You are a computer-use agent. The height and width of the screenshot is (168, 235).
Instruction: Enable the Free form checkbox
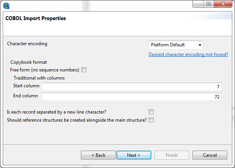pyautogui.click(x=84, y=70)
